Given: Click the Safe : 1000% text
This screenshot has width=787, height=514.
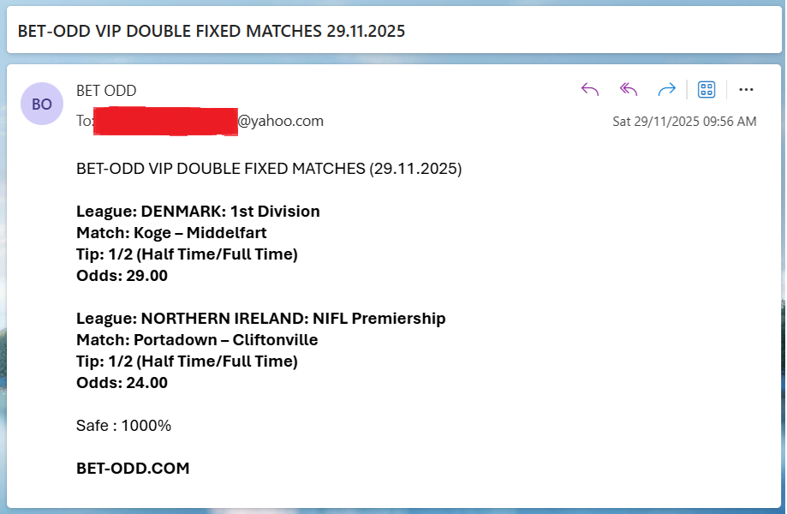Looking at the screenshot, I should click(x=122, y=425).
